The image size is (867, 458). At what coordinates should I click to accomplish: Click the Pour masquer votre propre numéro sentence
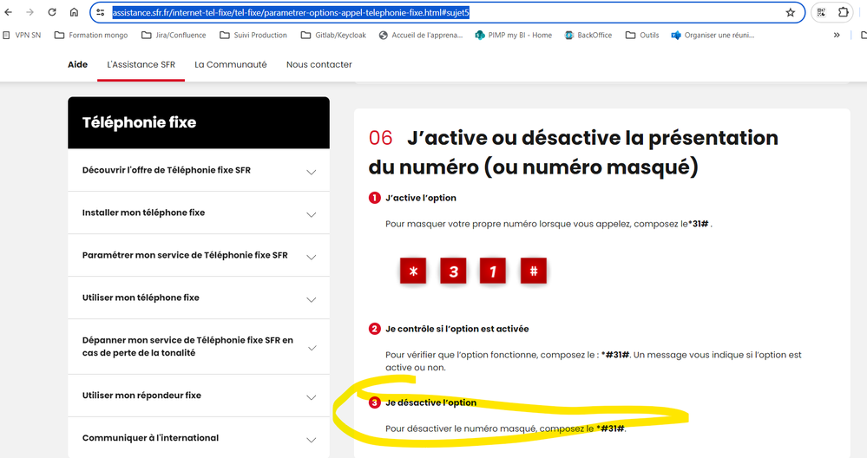pos(548,224)
